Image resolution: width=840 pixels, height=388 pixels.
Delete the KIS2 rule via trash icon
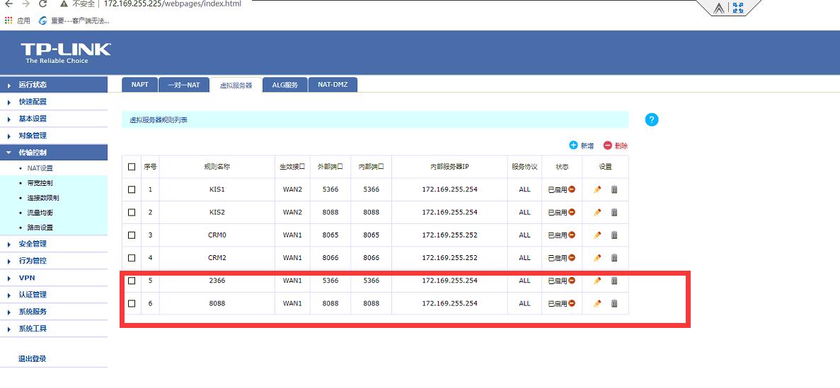(614, 212)
